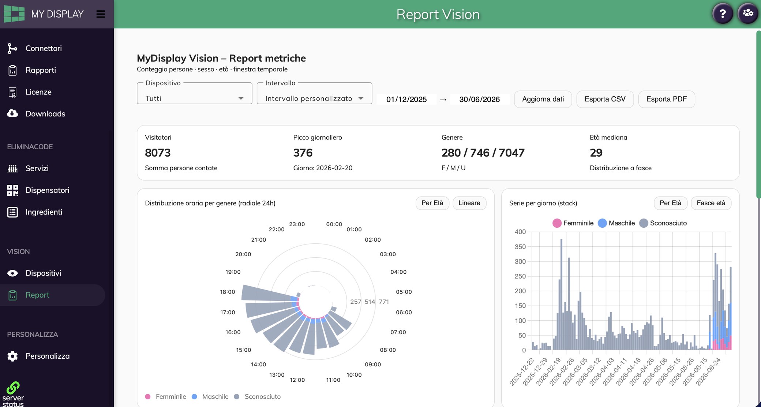This screenshot has height=407, width=761.
Task: Click the Personalizza gear icon
Action: tap(12, 356)
